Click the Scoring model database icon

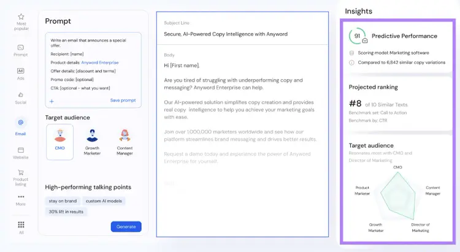point(351,53)
